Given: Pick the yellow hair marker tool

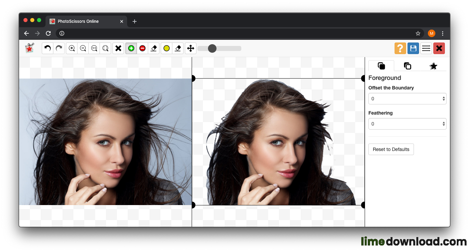Looking at the screenshot, I should coord(166,48).
